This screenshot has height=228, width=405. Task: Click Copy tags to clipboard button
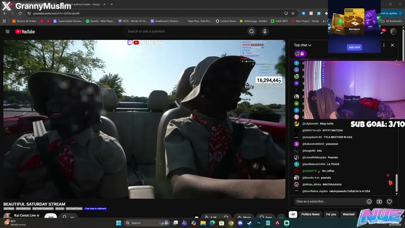point(95,209)
